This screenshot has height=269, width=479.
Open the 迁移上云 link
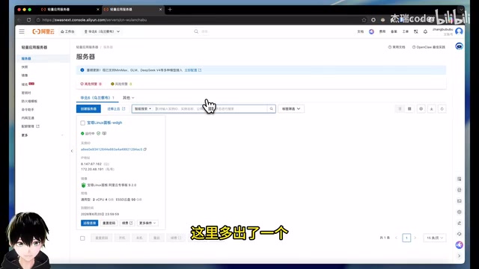(116, 109)
